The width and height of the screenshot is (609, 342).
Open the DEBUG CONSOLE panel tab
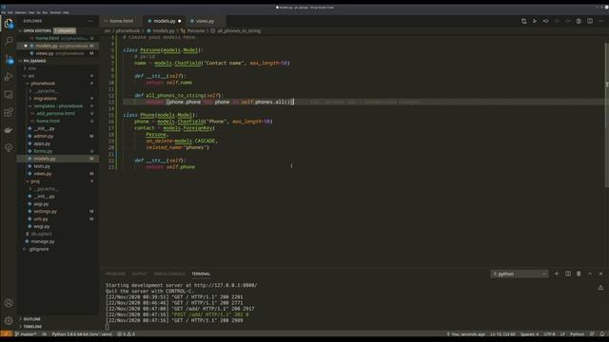pos(169,275)
